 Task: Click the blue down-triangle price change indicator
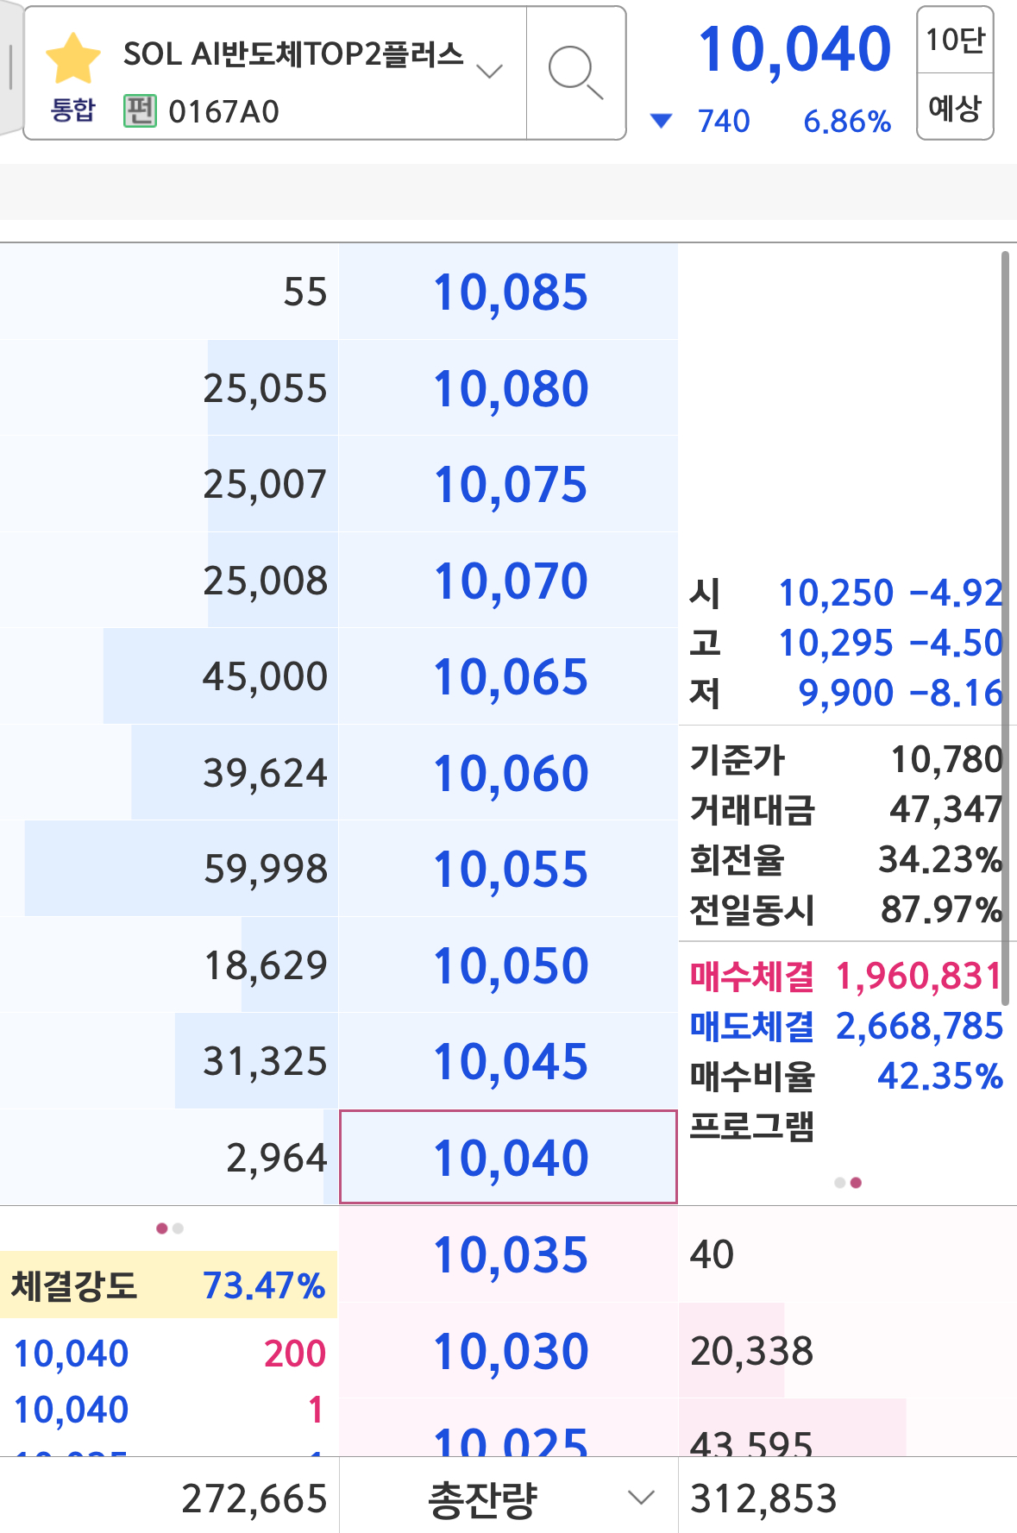click(661, 121)
